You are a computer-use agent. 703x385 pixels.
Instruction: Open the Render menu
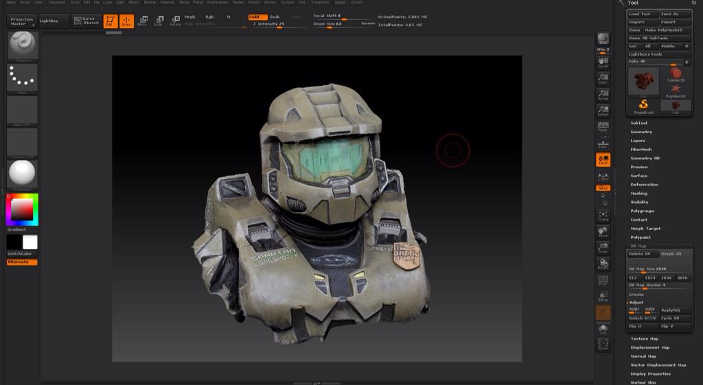(238, 2)
